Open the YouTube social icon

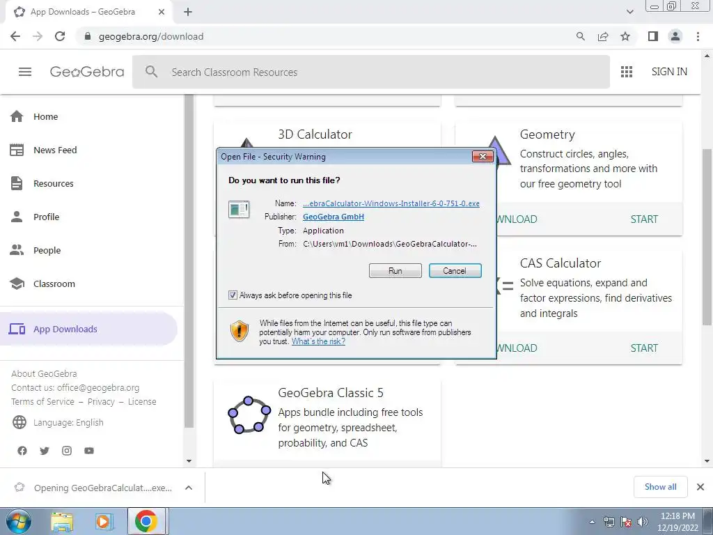(89, 451)
